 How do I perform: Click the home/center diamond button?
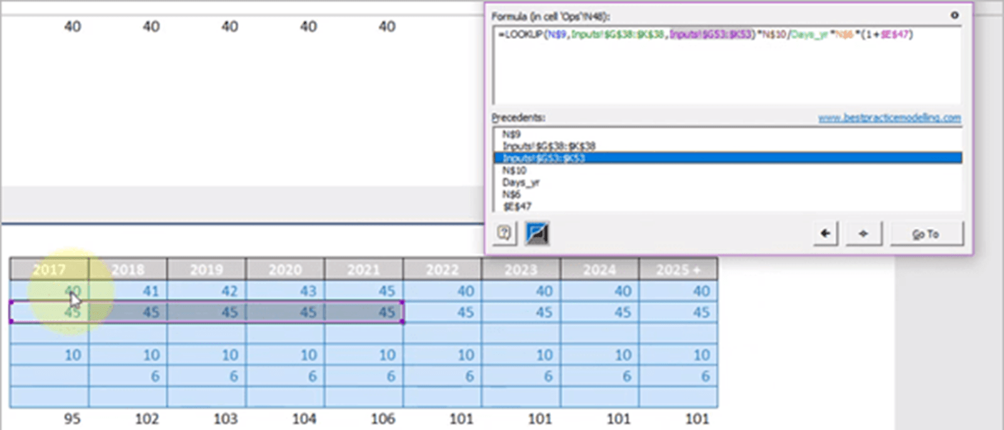(x=863, y=234)
